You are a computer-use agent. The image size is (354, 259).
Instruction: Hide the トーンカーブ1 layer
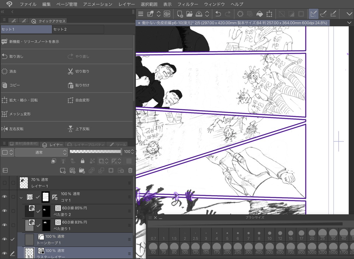4,239
